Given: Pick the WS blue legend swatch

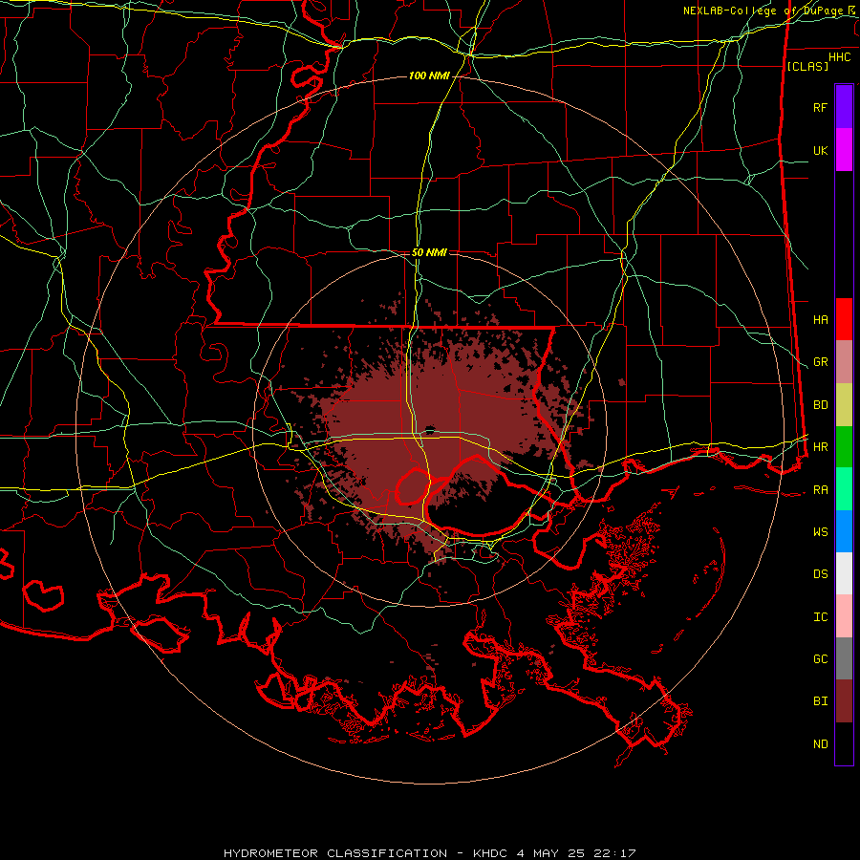Looking at the screenshot, I should (x=844, y=531).
